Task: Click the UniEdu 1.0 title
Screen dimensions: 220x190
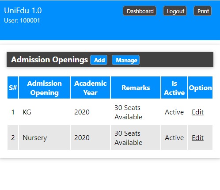Action: coord(23,11)
